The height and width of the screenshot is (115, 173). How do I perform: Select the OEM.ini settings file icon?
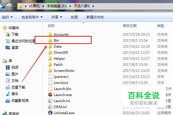coord(50,107)
